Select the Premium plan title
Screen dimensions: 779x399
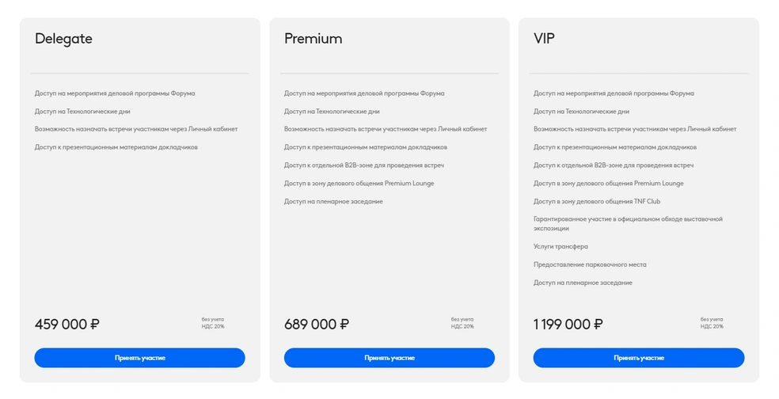pos(313,39)
